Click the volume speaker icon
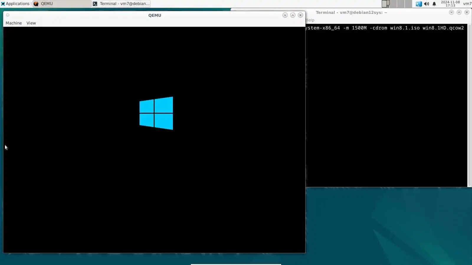 [427, 4]
